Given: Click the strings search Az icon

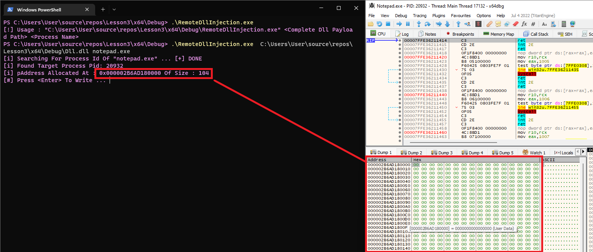Looking at the screenshot, I should coord(544,24).
